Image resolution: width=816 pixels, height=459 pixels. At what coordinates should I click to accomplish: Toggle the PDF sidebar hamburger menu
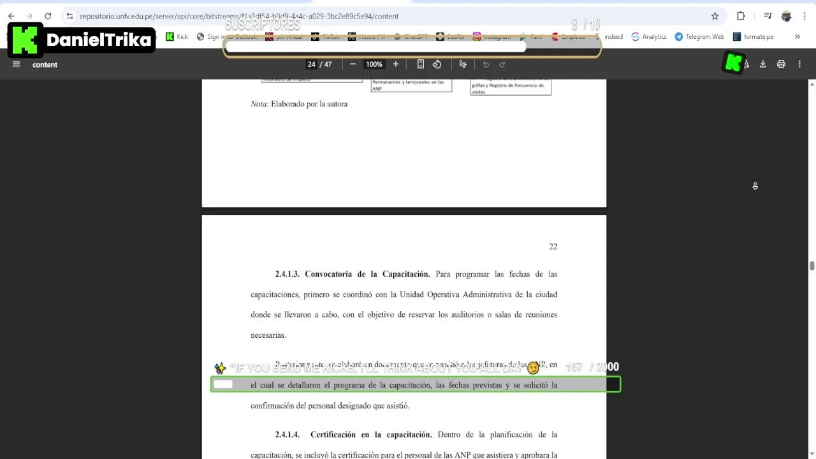pos(17,64)
